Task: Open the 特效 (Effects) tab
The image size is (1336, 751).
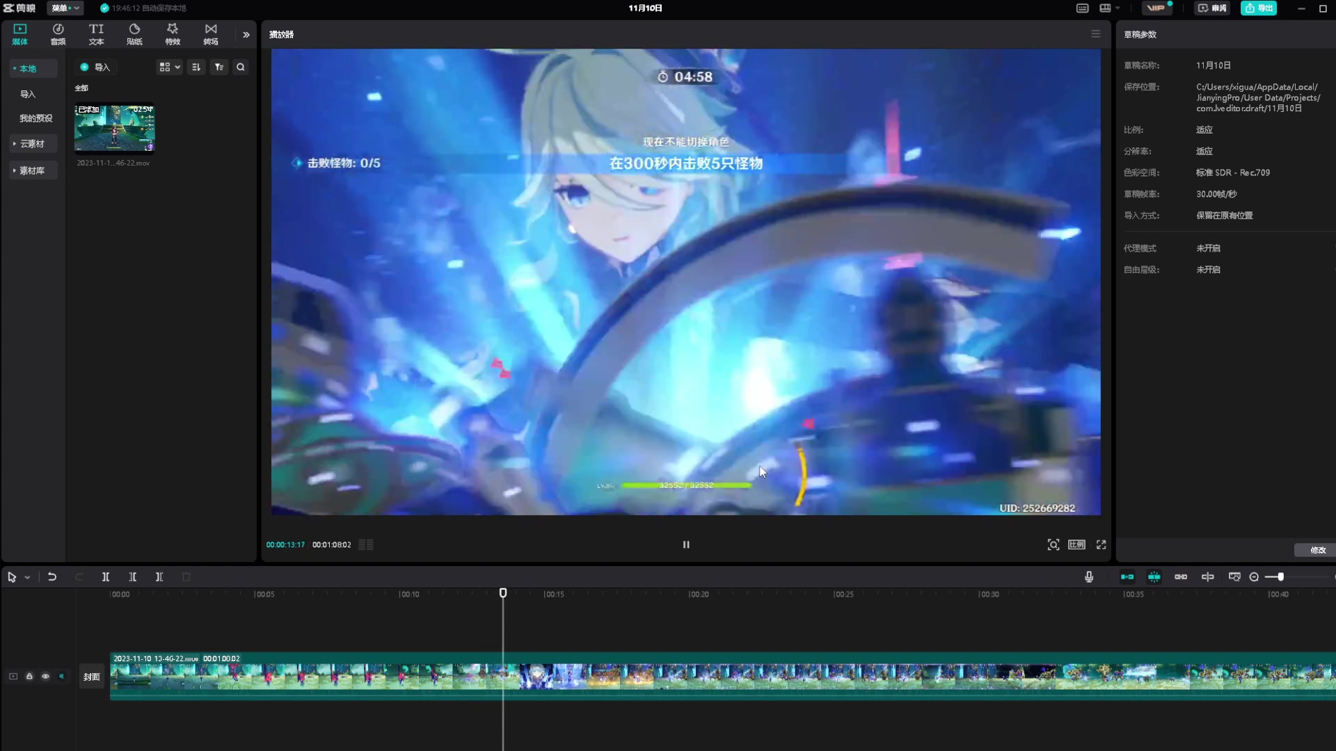Action: [173, 34]
